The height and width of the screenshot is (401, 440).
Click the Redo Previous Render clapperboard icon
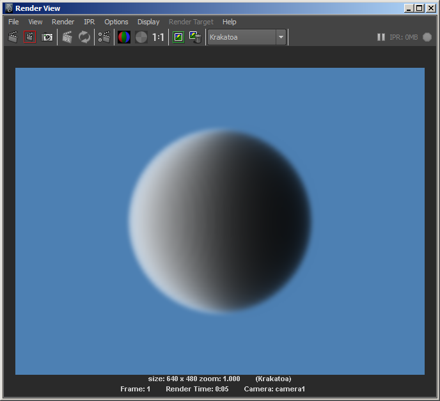pyautogui.click(x=13, y=37)
